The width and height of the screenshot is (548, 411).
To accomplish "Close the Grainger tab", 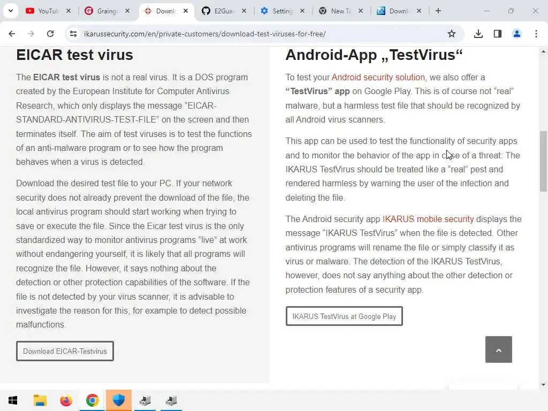I will pyautogui.click(x=127, y=11).
